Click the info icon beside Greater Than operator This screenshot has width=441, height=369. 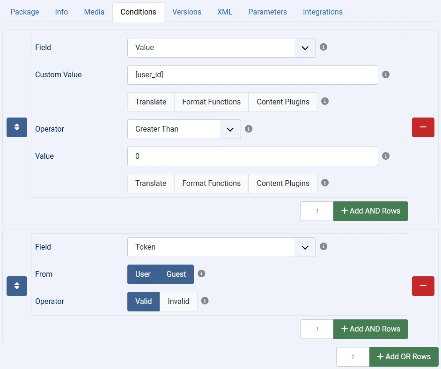click(249, 129)
